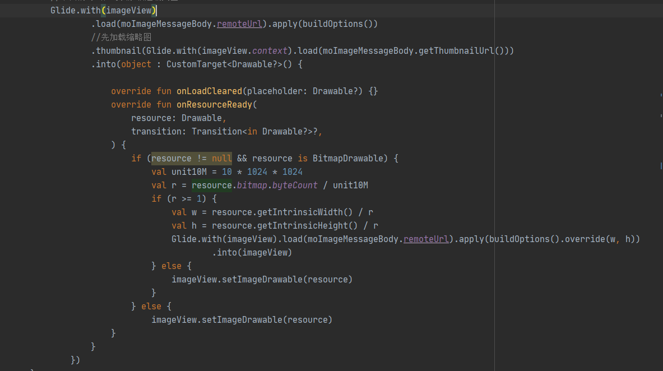Click 'unit10M' variable declaration

(x=189, y=171)
